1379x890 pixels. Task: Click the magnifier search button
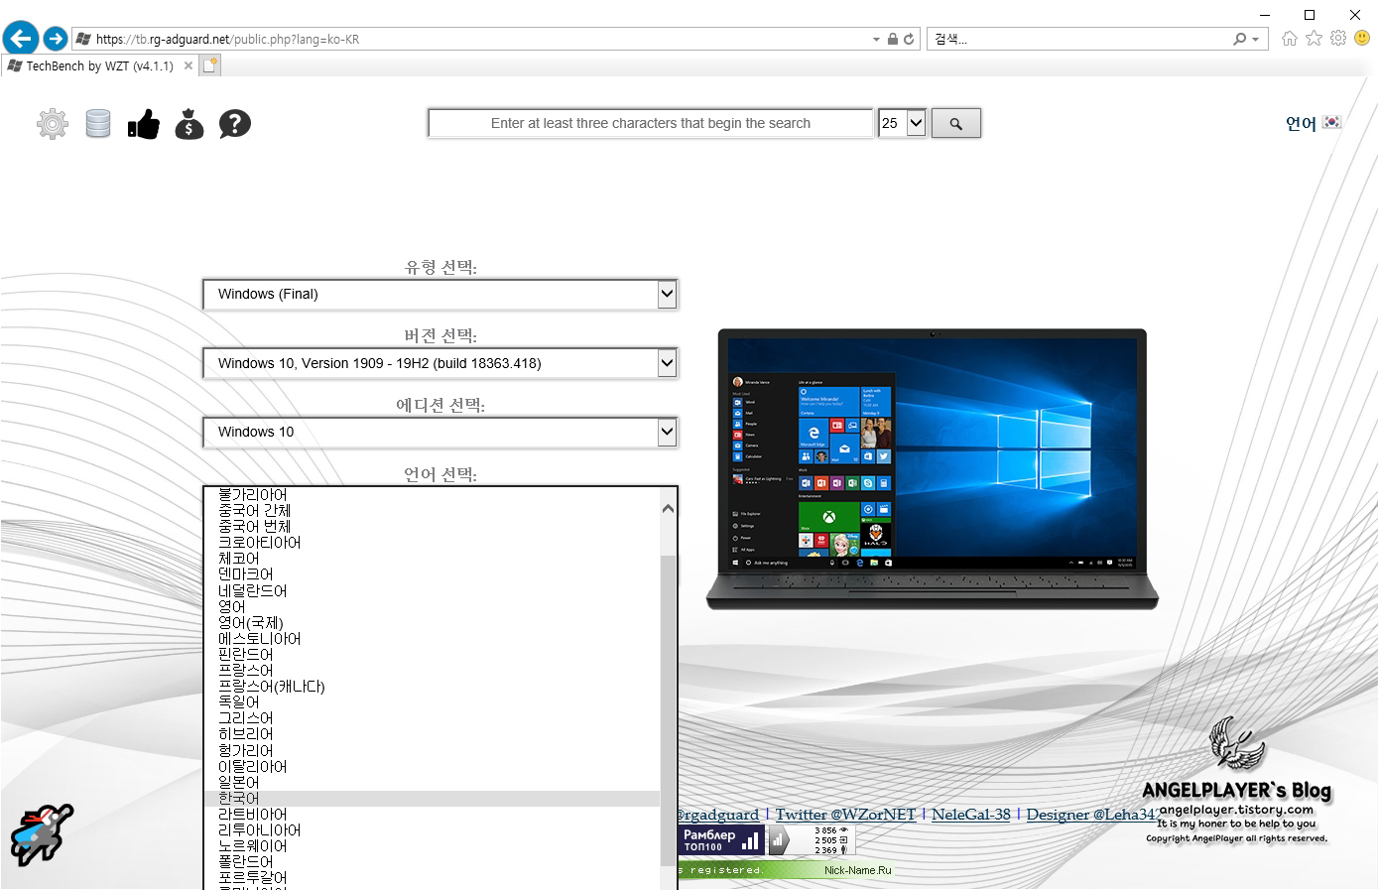coord(956,123)
